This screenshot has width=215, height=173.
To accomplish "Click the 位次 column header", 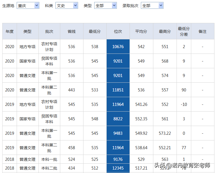I will pos(118,31).
